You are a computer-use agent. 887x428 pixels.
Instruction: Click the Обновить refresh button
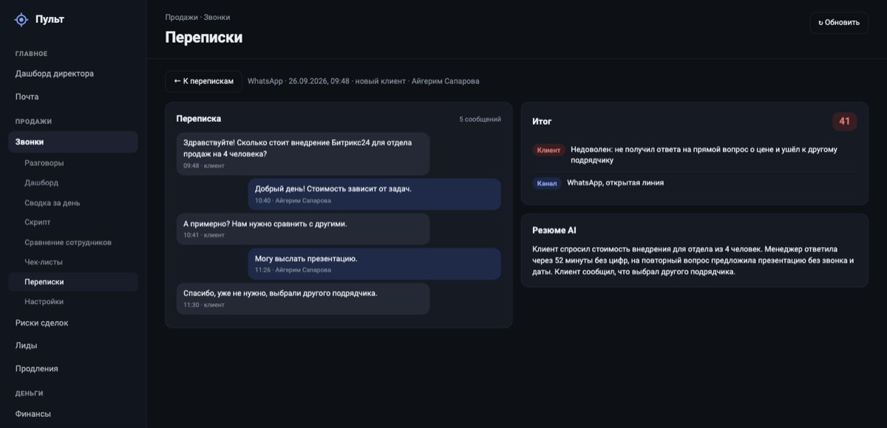[839, 22]
